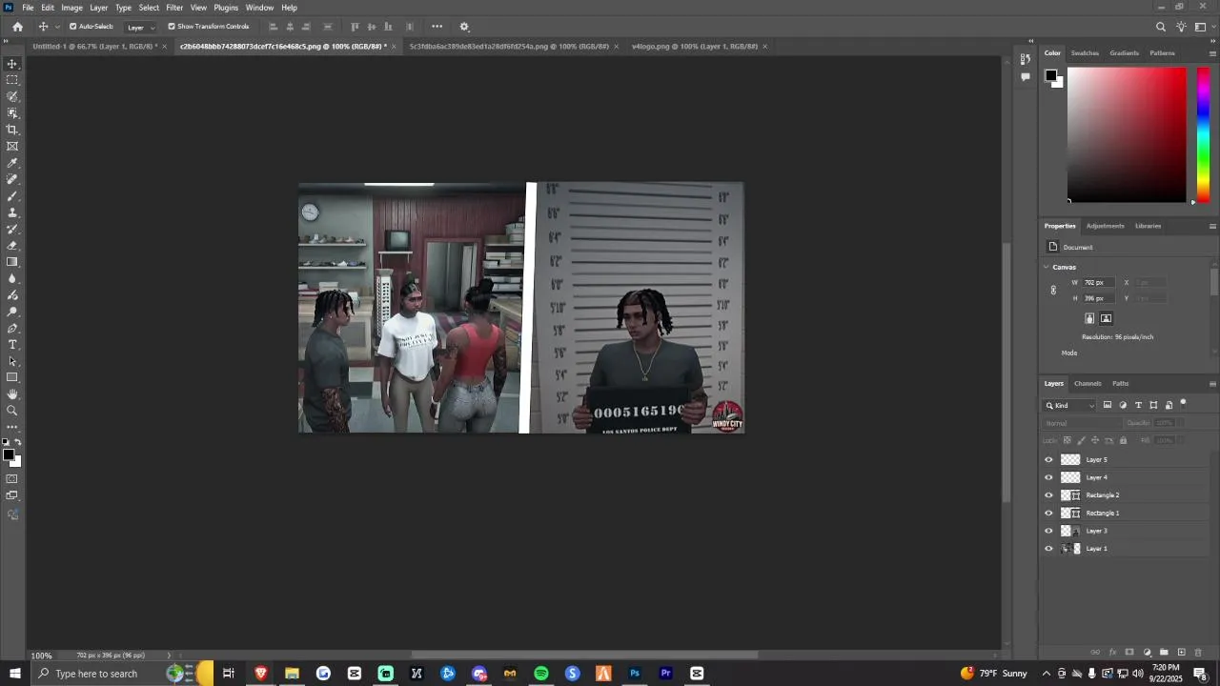Toggle the Auto-Select checkbox
The image size is (1220, 686).
click(73, 27)
